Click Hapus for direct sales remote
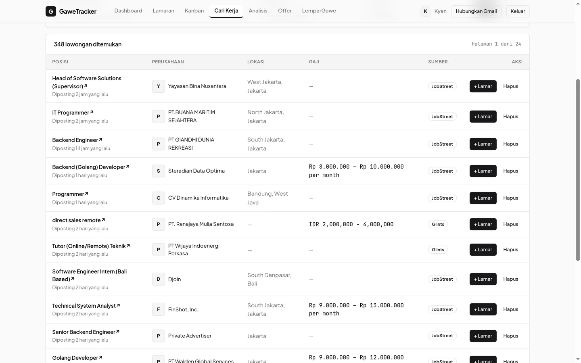This screenshot has height=363, width=581. click(511, 224)
